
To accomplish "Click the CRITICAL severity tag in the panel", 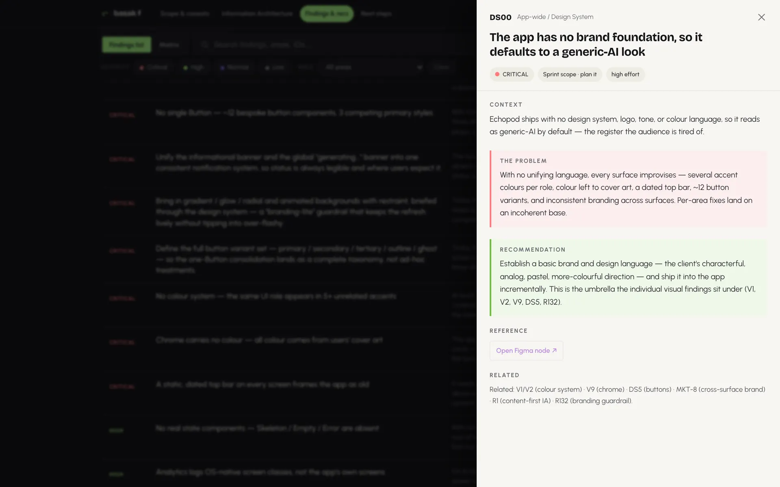I will coord(511,74).
